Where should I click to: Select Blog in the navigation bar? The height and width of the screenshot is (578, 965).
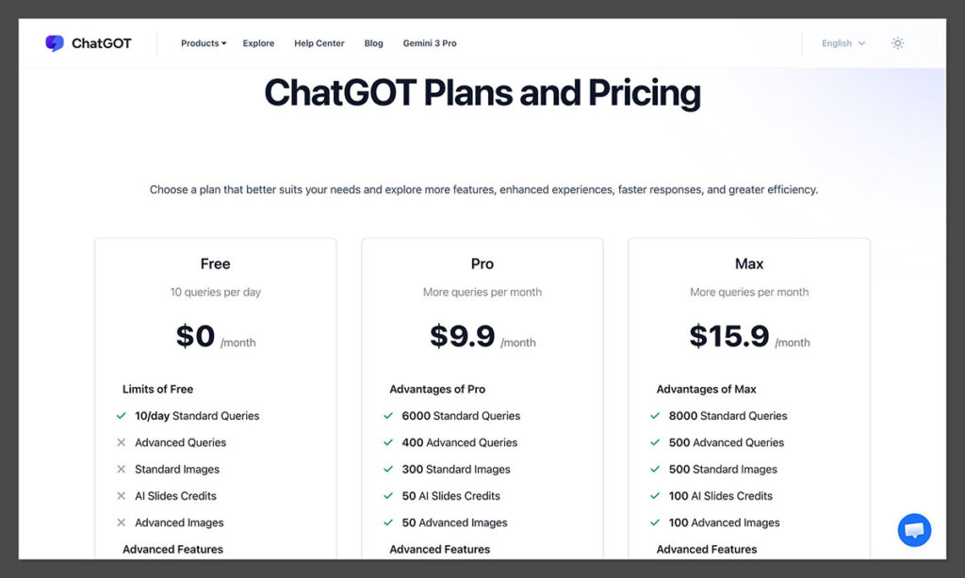click(x=373, y=43)
